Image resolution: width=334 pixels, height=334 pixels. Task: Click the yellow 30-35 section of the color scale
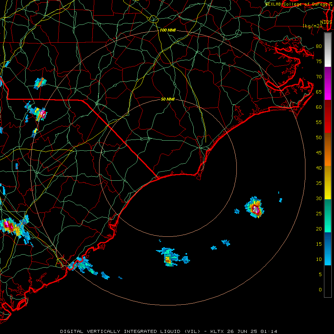(x=328, y=183)
